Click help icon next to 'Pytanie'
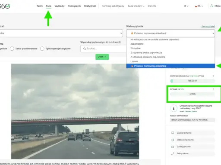221x165 pixels. (x=214, y=89)
